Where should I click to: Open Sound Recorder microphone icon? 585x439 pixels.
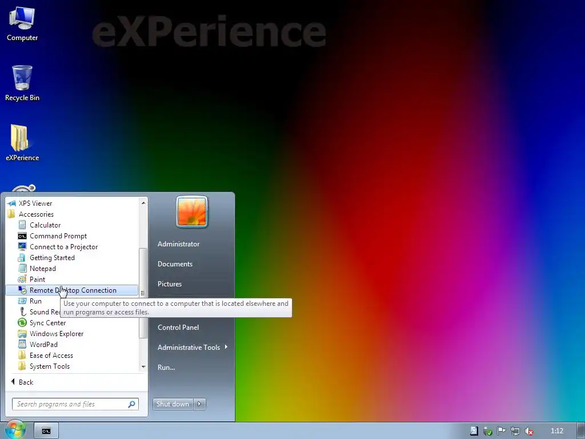[22, 312]
